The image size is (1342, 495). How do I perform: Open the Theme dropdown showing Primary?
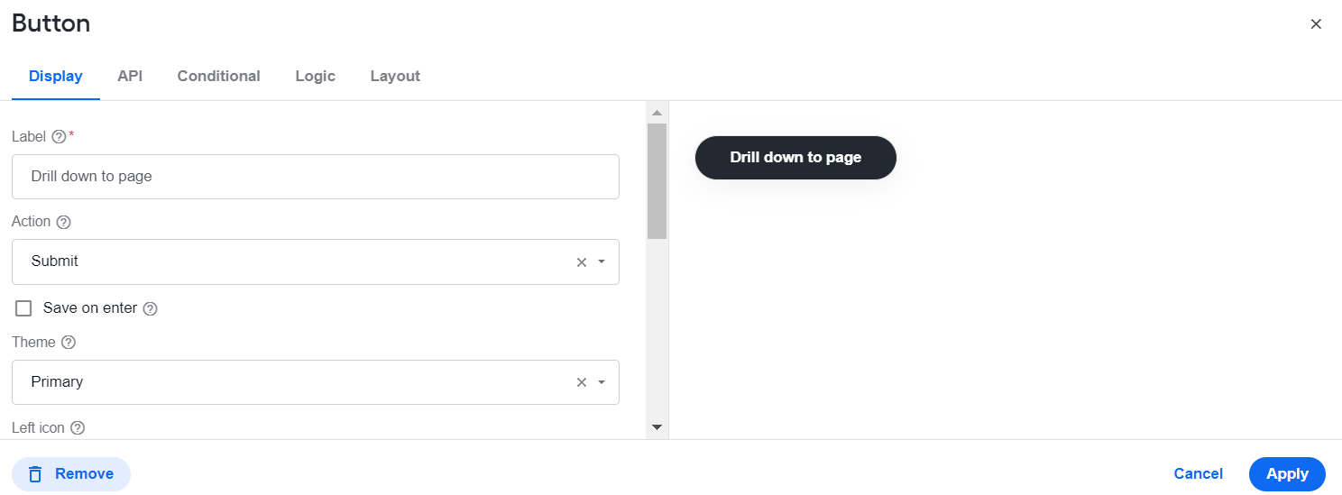(x=316, y=382)
